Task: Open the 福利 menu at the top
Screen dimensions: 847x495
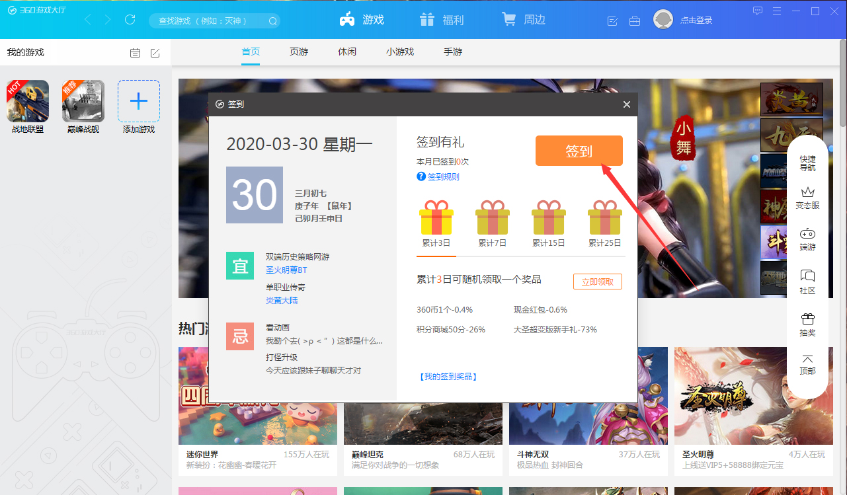Action: (441, 19)
